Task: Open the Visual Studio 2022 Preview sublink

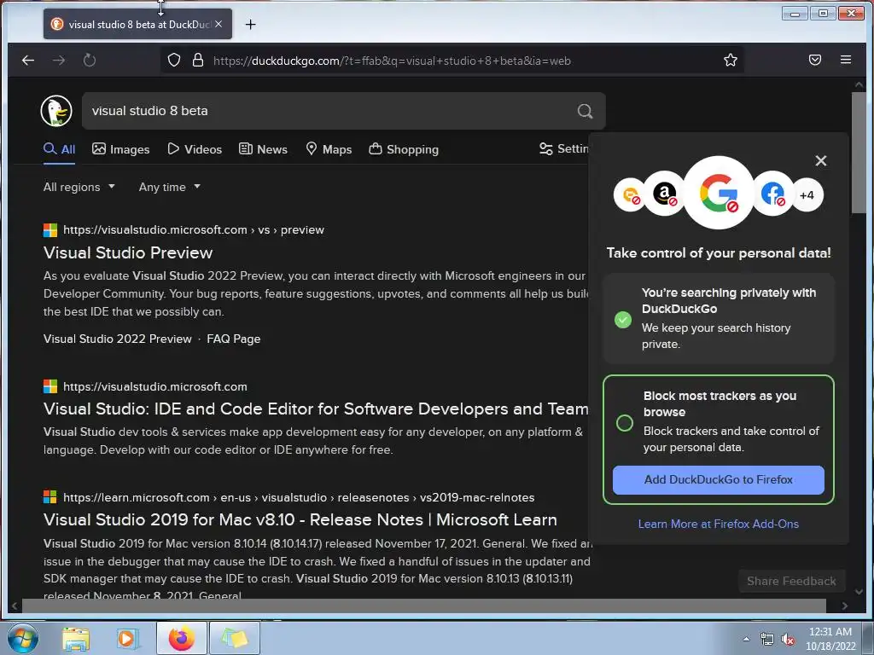Action: pos(118,339)
